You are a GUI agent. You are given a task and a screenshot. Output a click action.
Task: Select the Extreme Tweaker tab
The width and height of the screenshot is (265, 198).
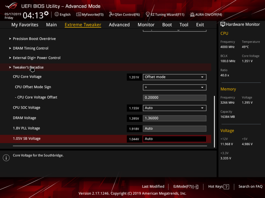click(x=83, y=25)
